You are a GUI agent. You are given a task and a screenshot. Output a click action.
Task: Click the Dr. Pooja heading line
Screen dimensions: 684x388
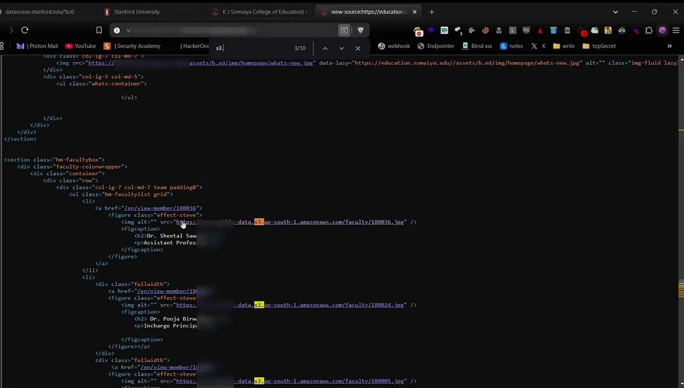(166, 318)
